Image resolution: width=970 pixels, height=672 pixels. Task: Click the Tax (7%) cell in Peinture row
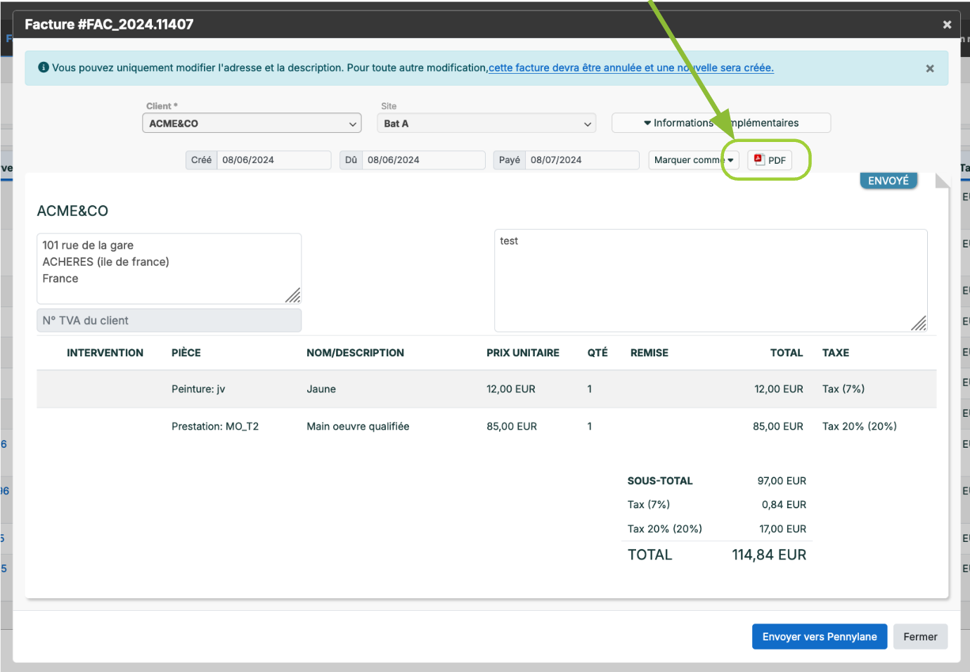[843, 389]
